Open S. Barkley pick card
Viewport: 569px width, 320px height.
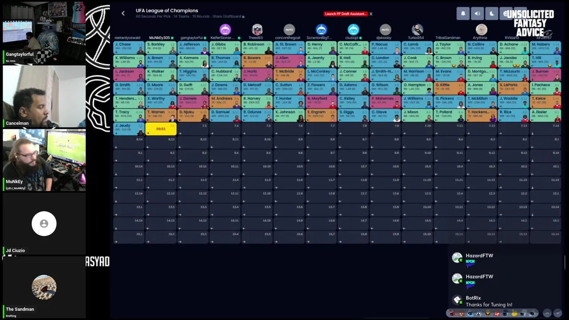click(x=161, y=47)
